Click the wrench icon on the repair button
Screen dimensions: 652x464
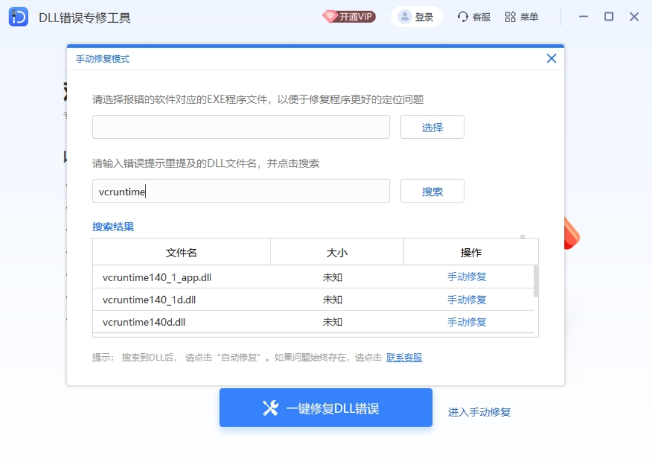click(269, 409)
